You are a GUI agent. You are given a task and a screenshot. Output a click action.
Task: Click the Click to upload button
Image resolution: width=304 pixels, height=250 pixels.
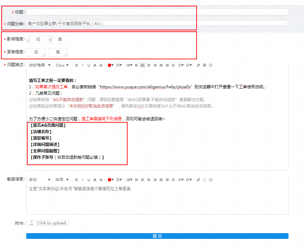tap(48, 223)
